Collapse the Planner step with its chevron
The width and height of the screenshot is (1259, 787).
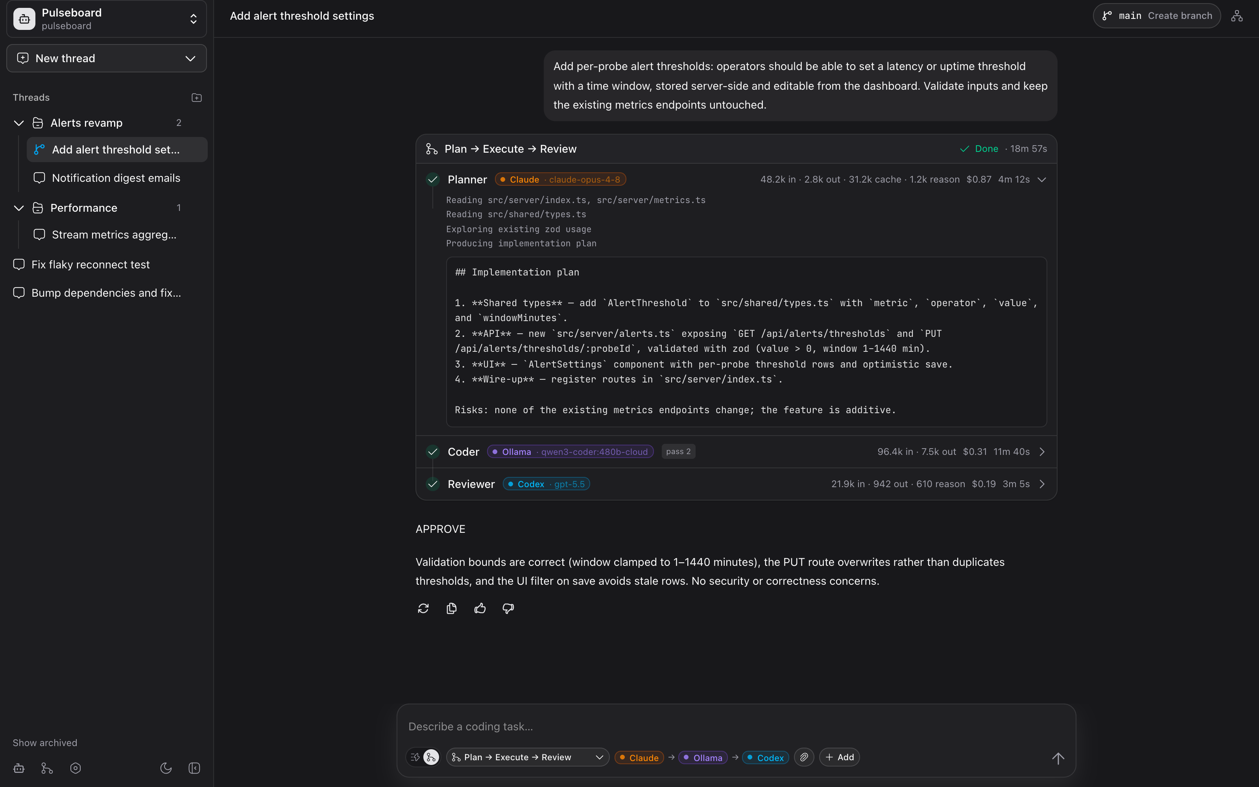pyautogui.click(x=1041, y=179)
